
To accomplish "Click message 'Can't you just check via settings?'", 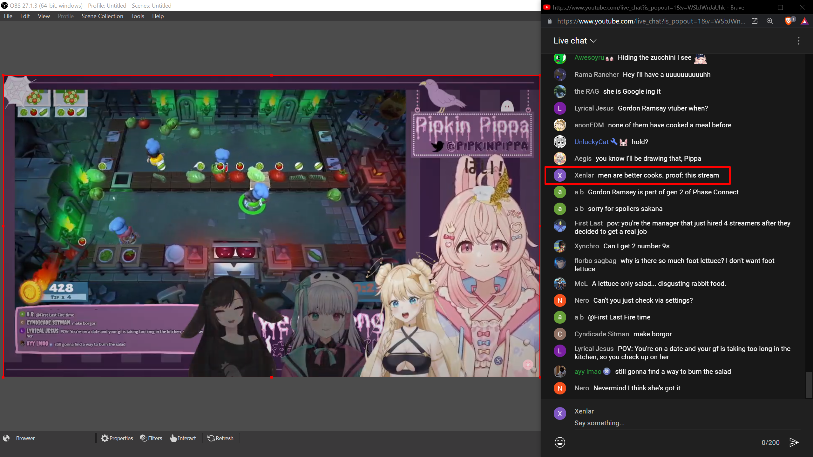I will pyautogui.click(x=643, y=300).
